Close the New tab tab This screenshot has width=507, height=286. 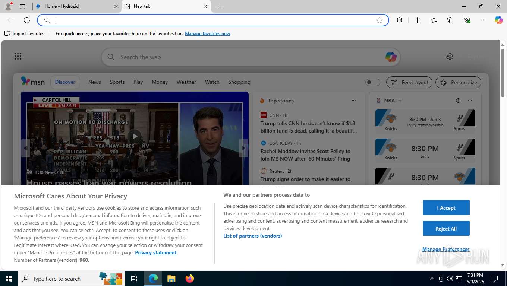[x=205, y=6]
